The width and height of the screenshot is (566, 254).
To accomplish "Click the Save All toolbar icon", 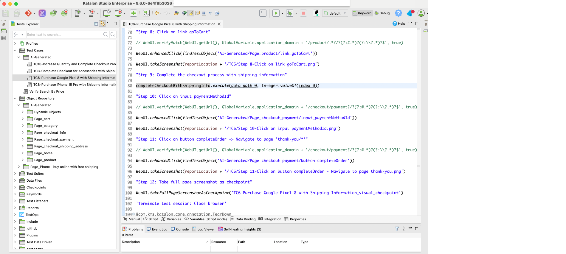I will [x=17, y=13].
